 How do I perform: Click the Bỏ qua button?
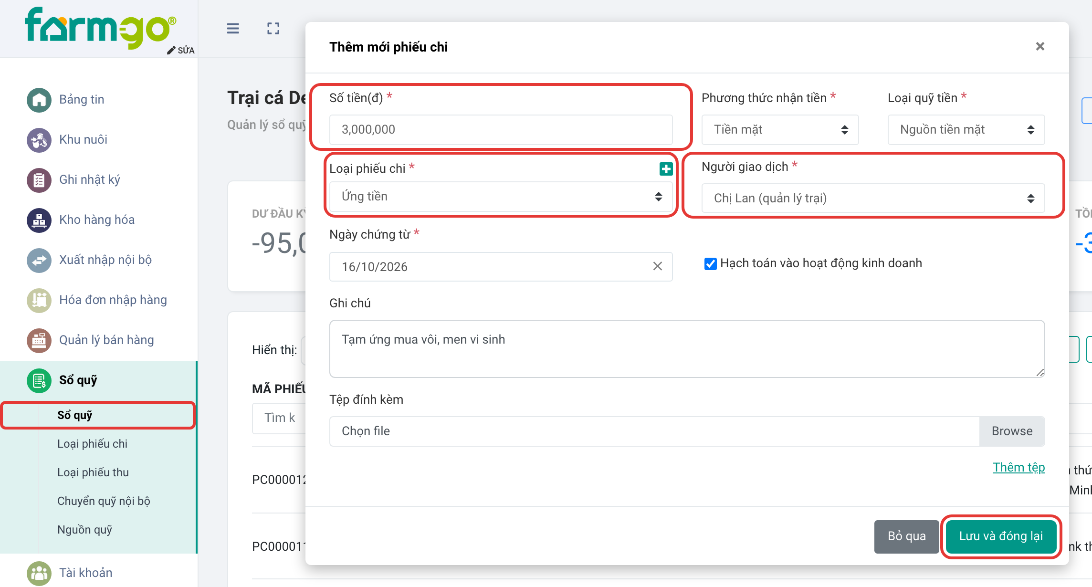coord(906,536)
